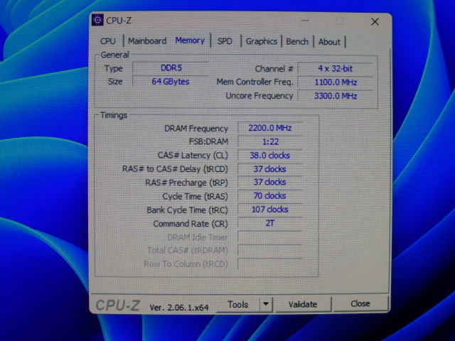Click the Validate button
This screenshot has height=341, width=455.
click(303, 304)
